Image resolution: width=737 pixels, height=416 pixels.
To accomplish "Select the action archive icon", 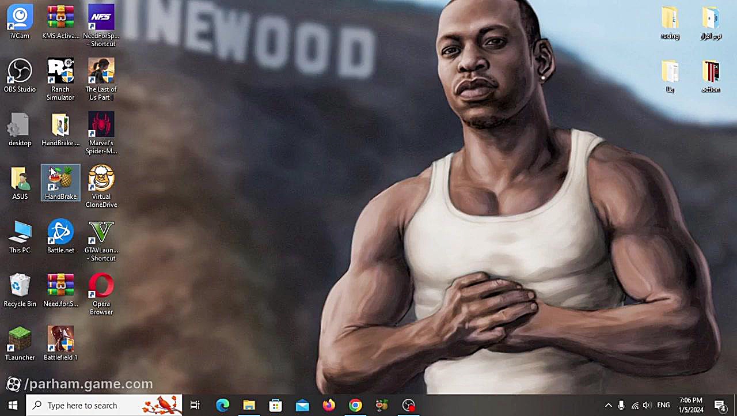I will [711, 75].
